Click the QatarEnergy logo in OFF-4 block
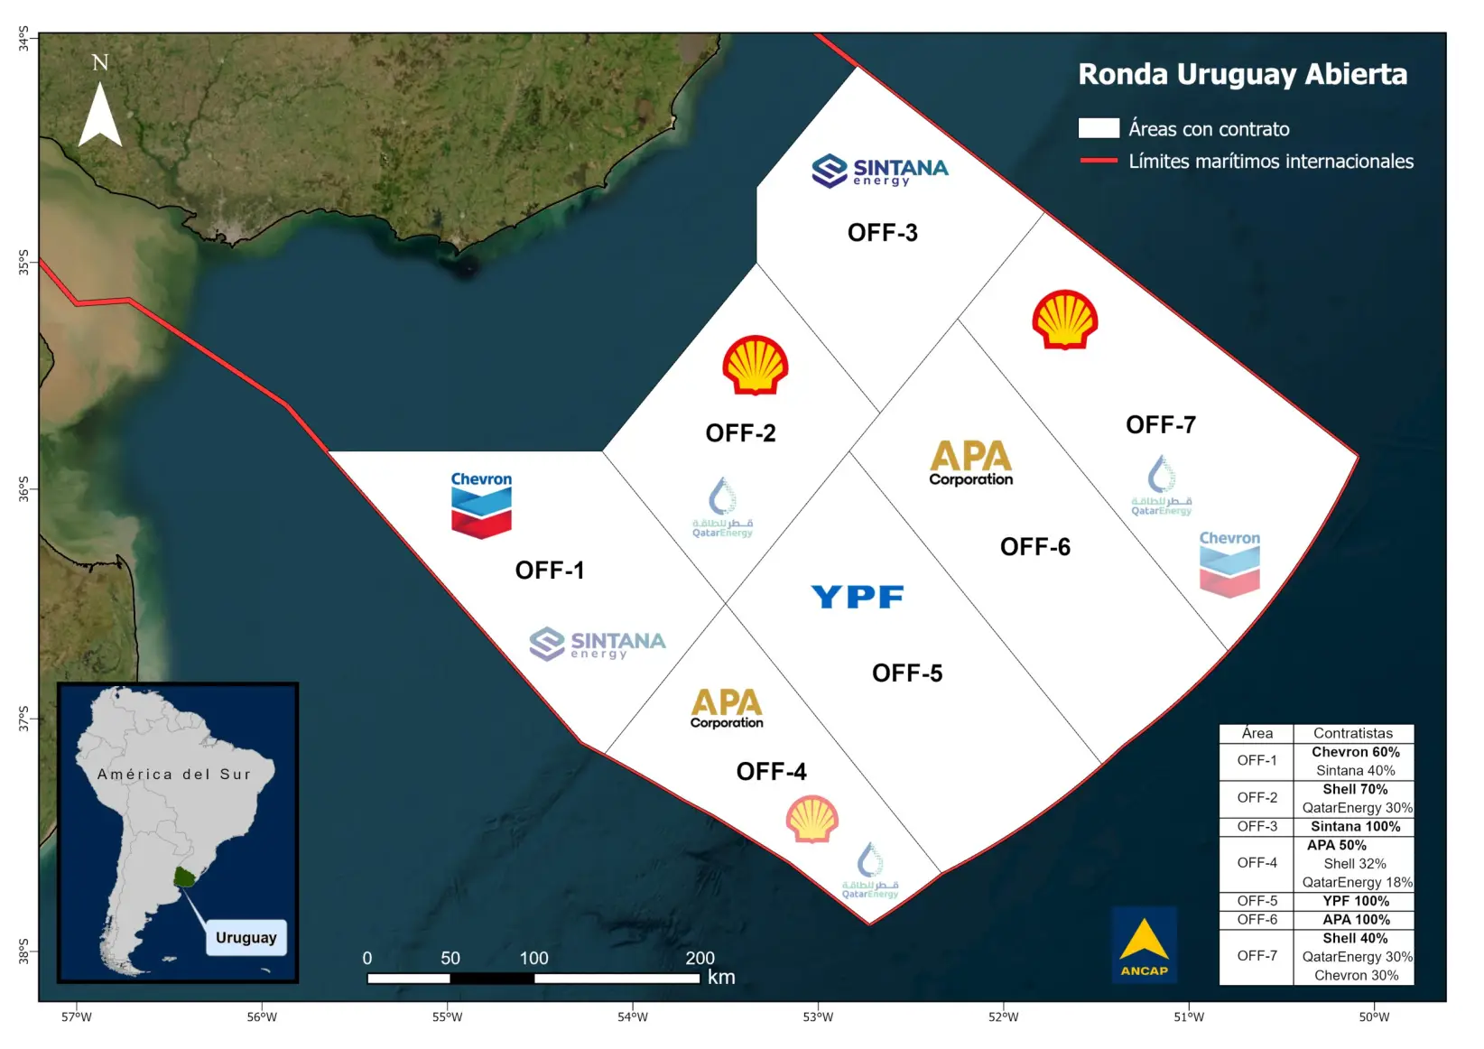Image resolution: width=1484 pixels, height=1049 pixels. (870, 870)
